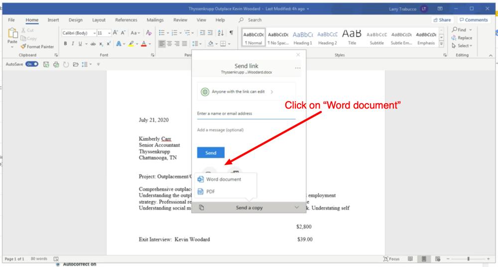Clear all formatting with eraser A icon
498x267 pixels.
(148, 33)
